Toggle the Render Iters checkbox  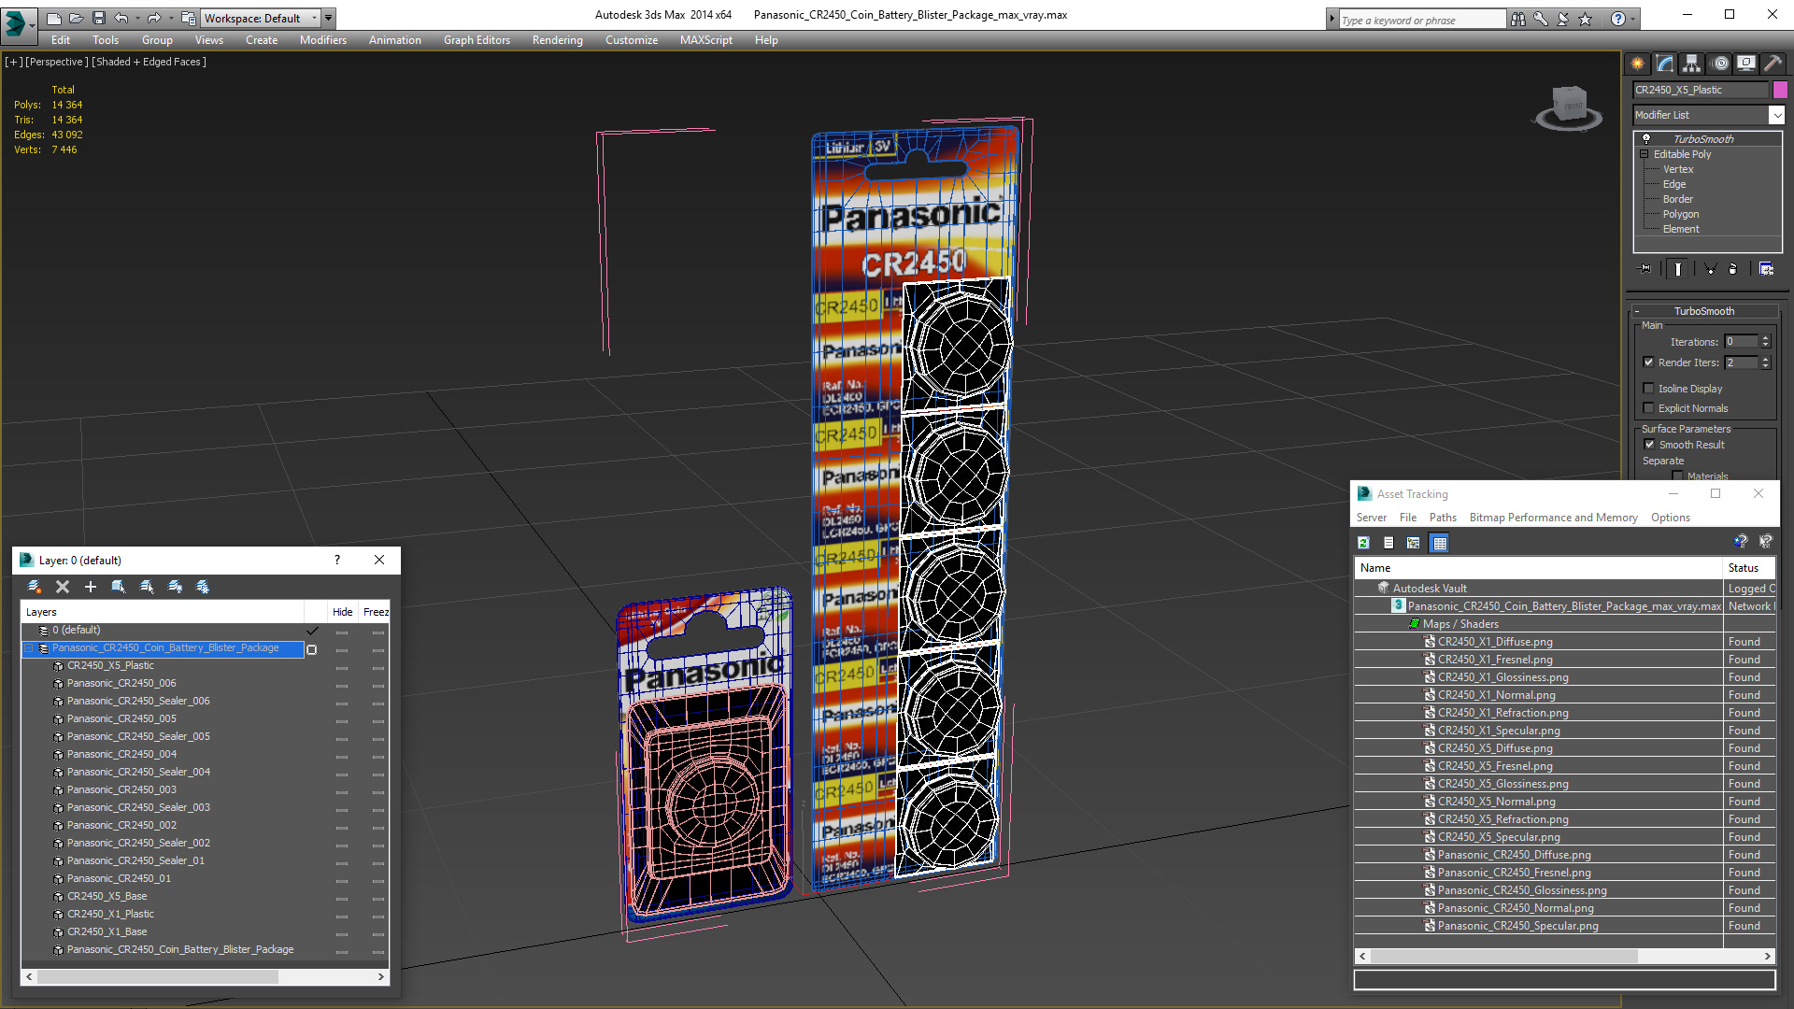tap(1648, 362)
